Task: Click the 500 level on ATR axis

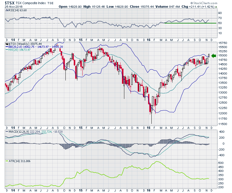Action: click(x=221, y=163)
